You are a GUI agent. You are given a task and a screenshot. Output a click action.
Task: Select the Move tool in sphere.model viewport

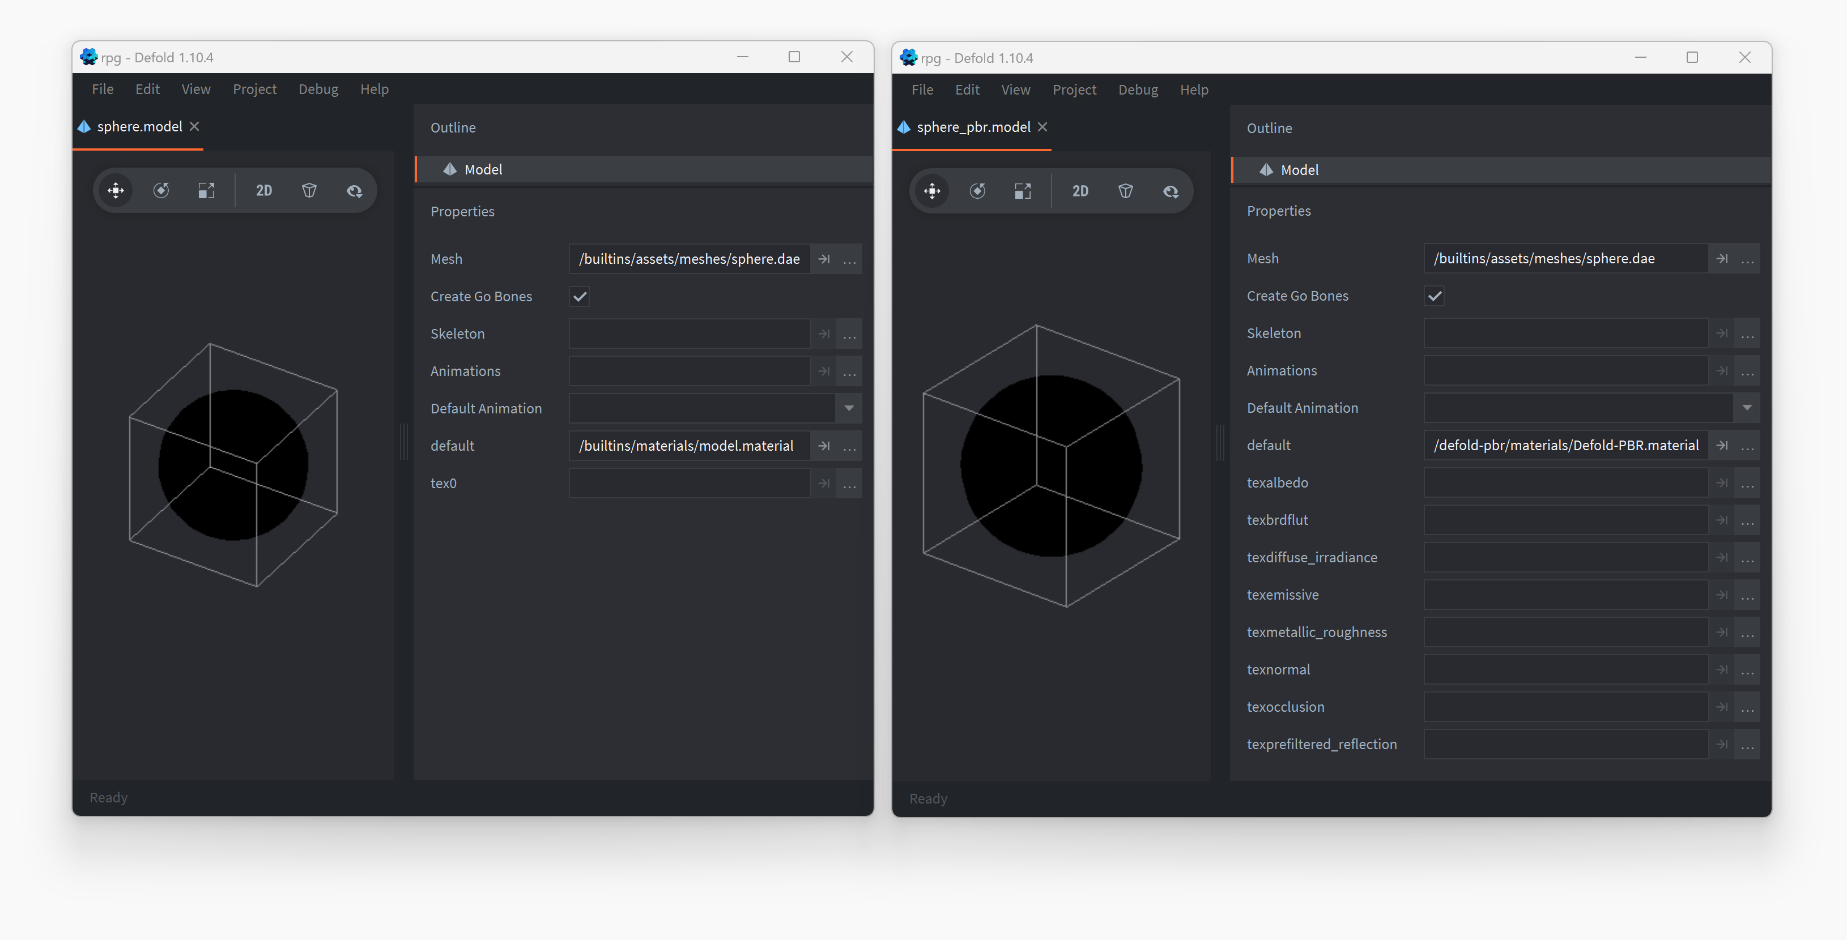pyautogui.click(x=116, y=191)
